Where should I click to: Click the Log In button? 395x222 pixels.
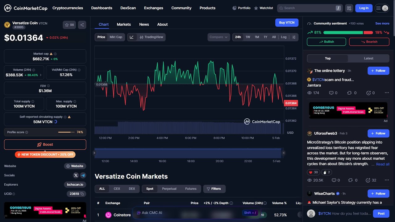point(364,8)
